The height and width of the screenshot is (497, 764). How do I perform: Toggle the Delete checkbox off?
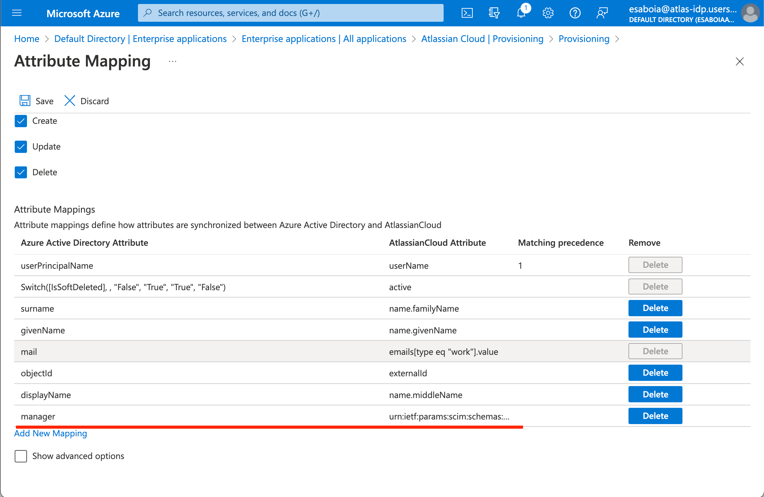click(21, 172)
